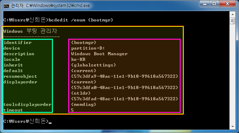The image size is (239, 133).
Task: Click the 'partition=D:' value
Action: 88,48
